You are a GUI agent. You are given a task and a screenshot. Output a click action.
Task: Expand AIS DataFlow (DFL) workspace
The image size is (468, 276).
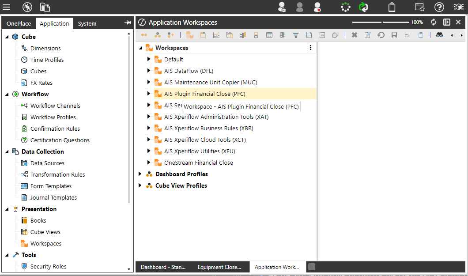tap(148, 71)
